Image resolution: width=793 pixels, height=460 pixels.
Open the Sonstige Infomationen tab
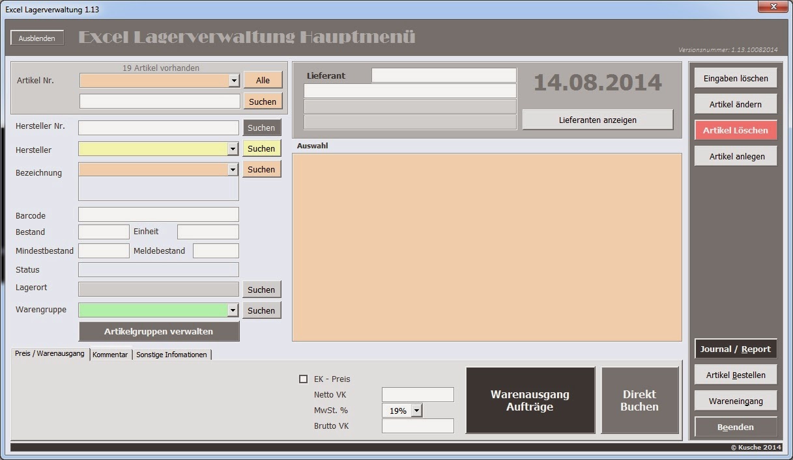[171, 355]
